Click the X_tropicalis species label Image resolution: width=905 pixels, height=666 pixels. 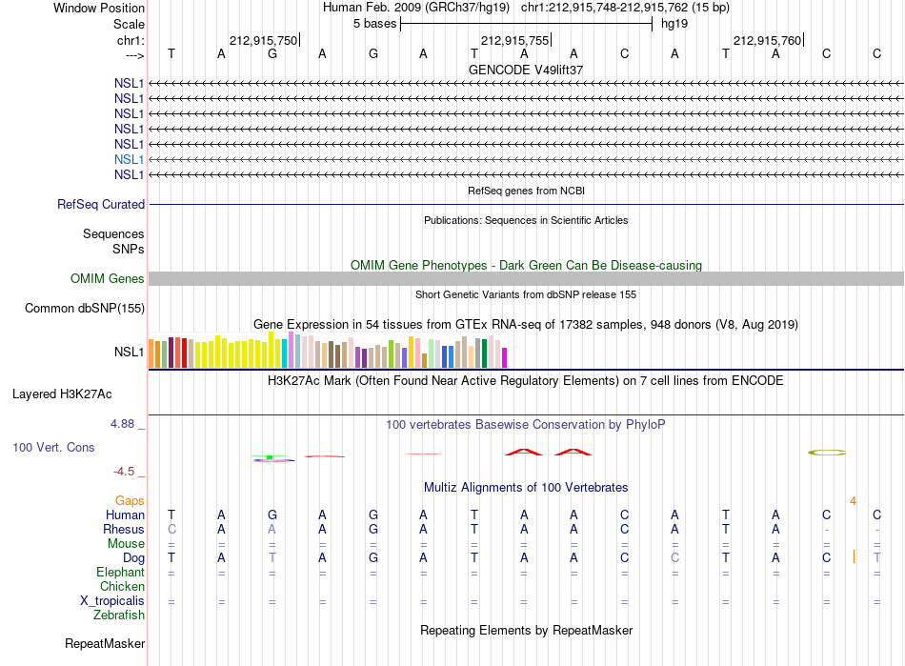pyautogui.click(x=112, y=601)
